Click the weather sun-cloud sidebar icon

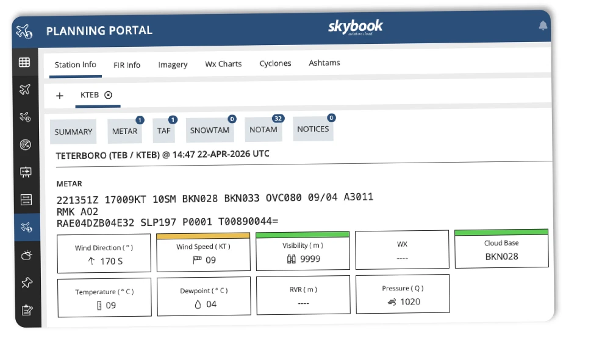[x=26, y=255]
